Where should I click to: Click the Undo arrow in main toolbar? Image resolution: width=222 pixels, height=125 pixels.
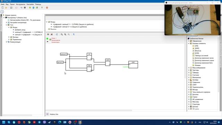pyautogui.click(x=21, y=8)
